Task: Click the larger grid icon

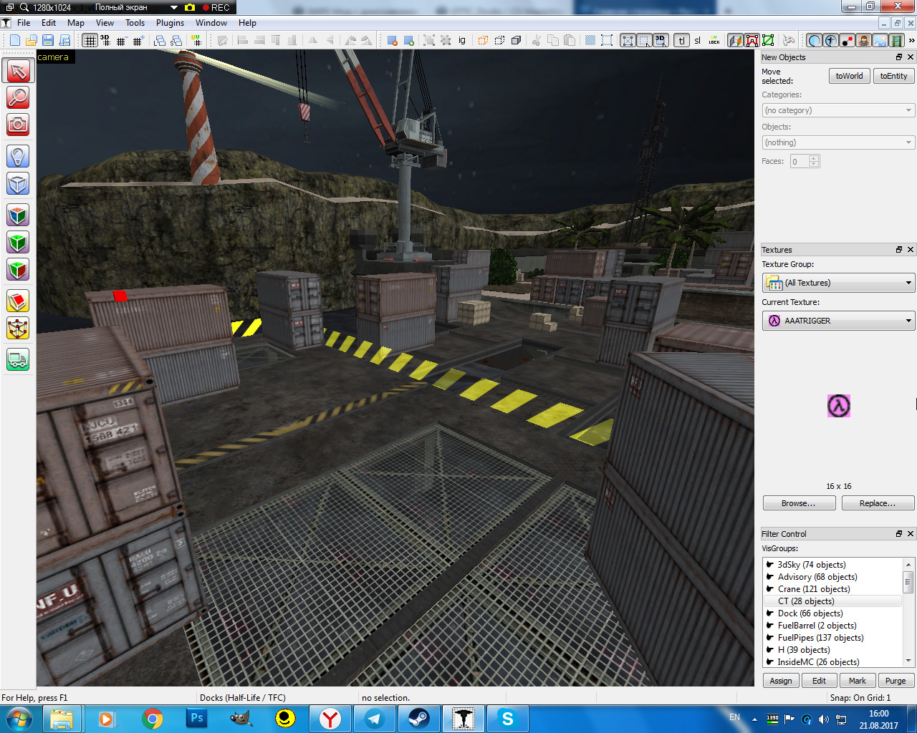Action: click(138, 40)
